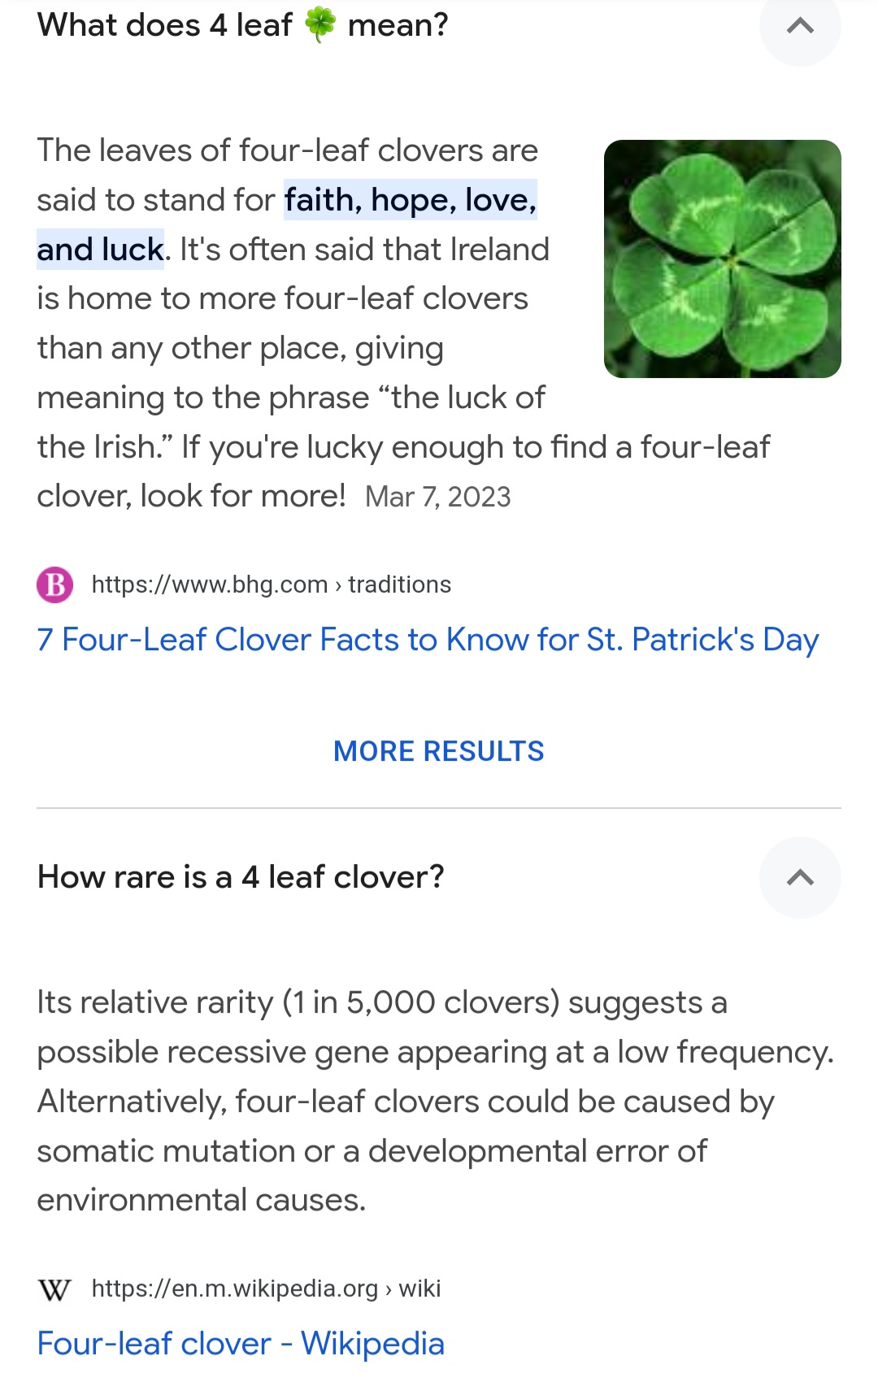This screenshot has width=878, height=1399.
Task: Click the Wikipedia W favicon
Action: tap(54, 1289)
